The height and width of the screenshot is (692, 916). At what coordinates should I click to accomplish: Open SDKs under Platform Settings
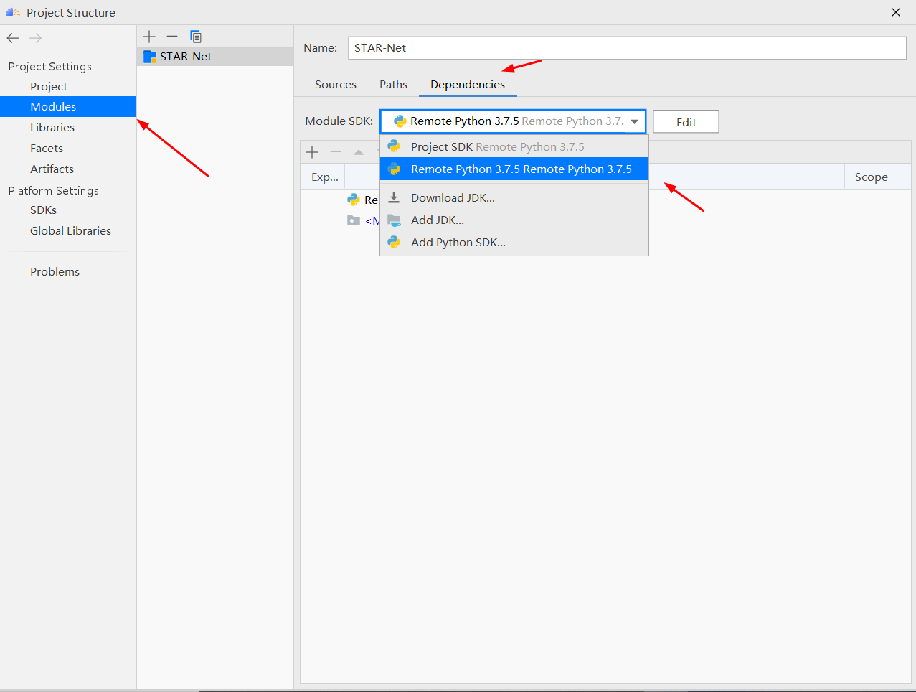[43, 210]
